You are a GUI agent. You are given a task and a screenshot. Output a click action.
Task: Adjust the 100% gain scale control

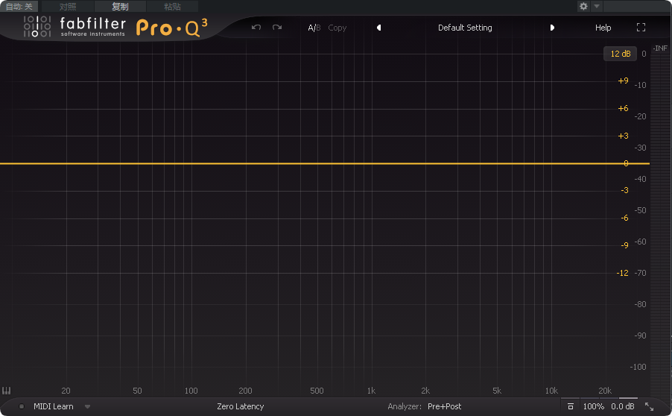pos(594,406)
